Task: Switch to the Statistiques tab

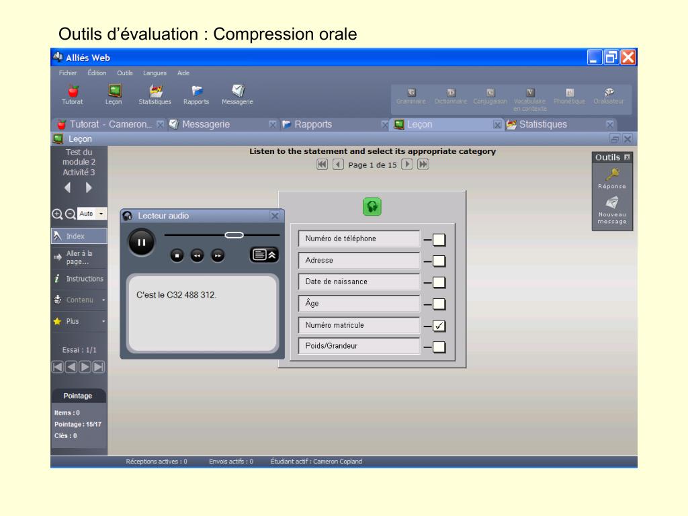Action: tap(562, 124)
